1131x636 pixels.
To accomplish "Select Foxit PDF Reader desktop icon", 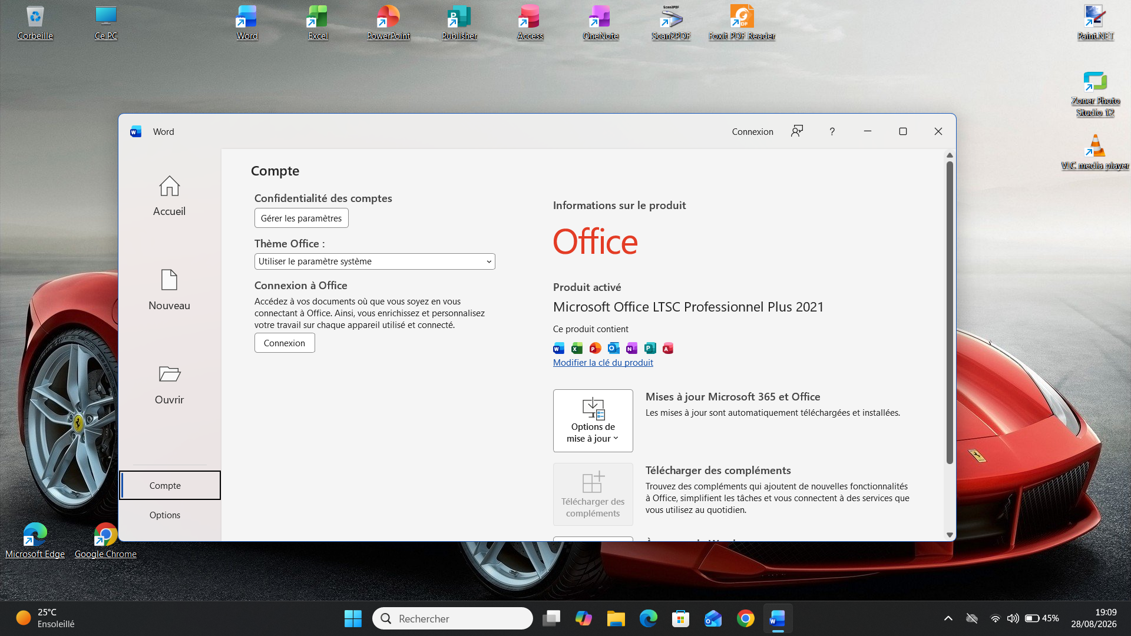I will (742, 22).
